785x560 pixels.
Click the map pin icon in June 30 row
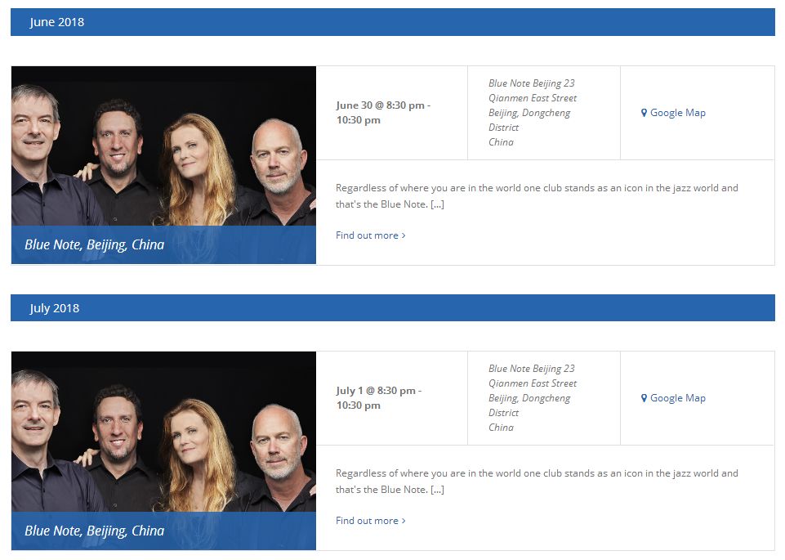coord(644,113)
